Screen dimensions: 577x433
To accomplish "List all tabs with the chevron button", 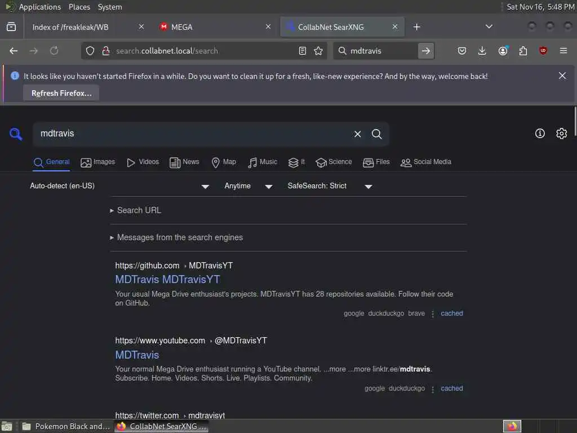I will coord(489,26).
